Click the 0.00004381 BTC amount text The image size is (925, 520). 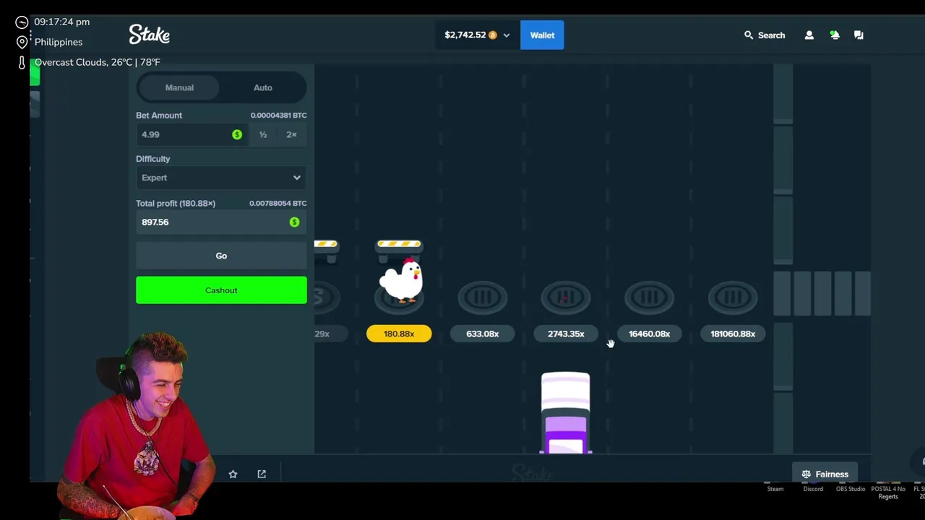[278, 115]
